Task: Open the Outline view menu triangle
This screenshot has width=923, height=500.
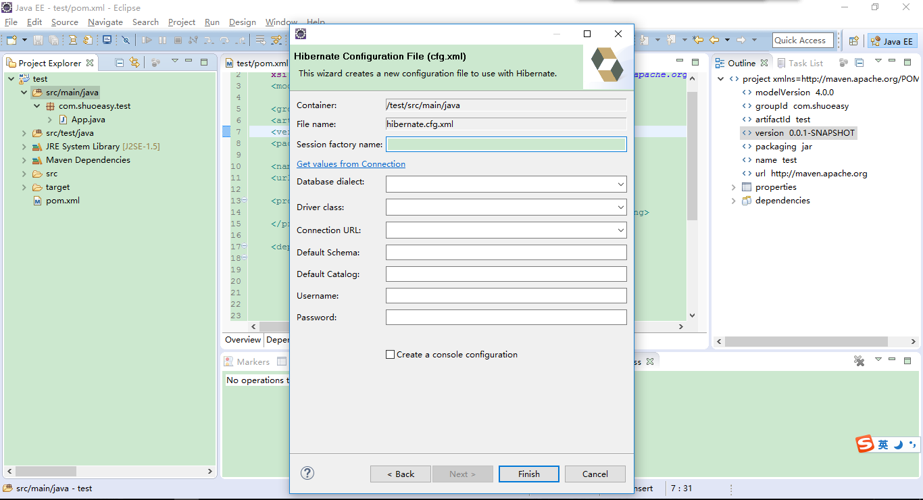Action: pos(878,61)
